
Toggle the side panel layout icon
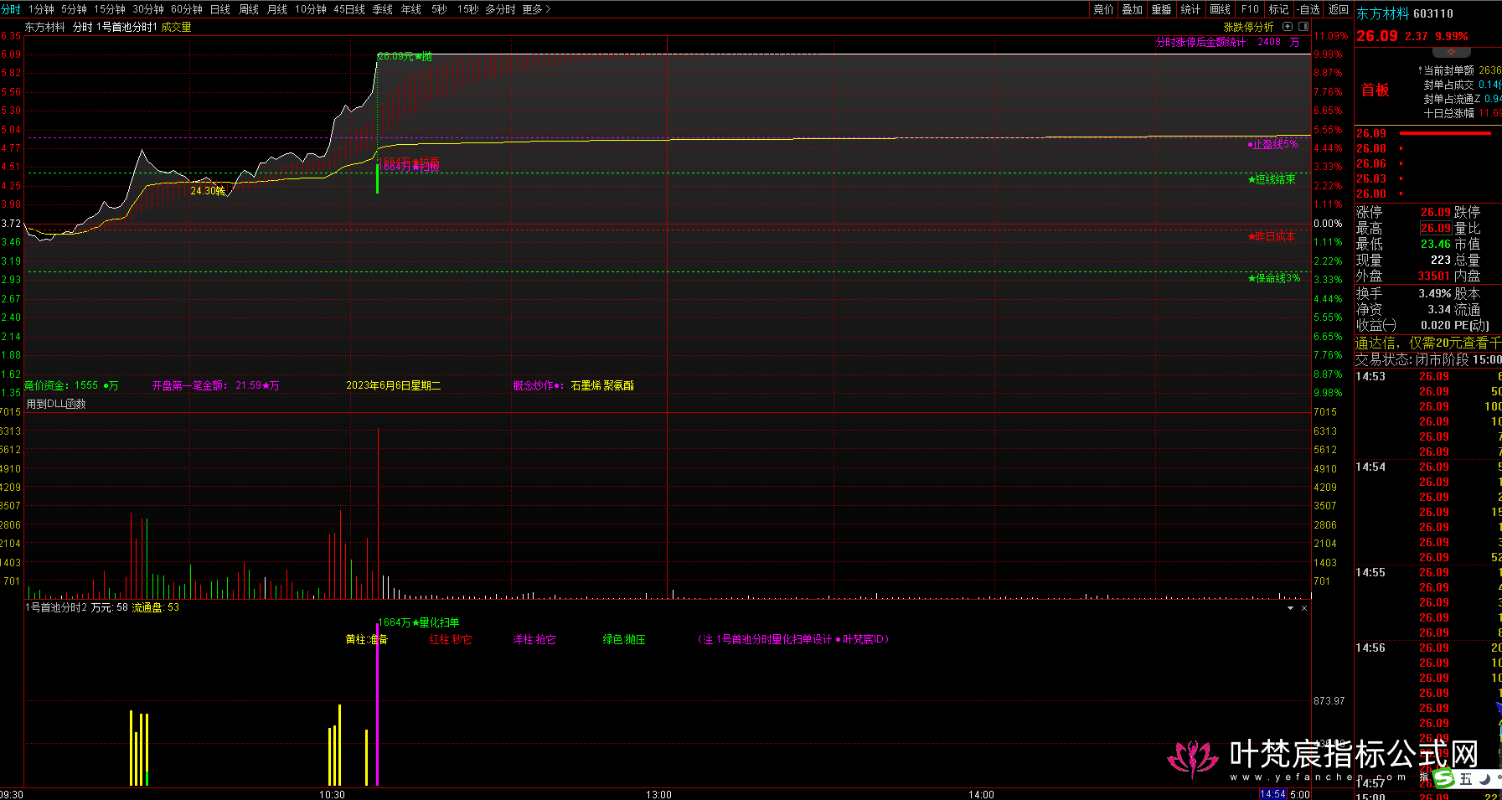coord(1303,27)
